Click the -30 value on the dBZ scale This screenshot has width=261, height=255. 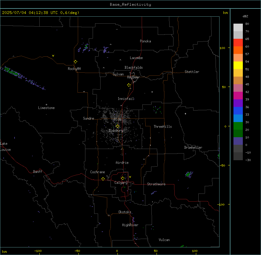248,160
